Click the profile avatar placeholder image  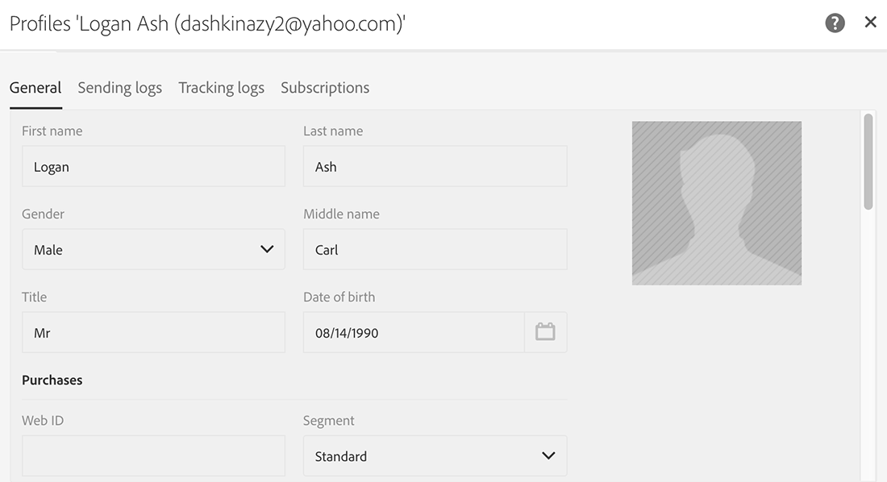(717, 203)
